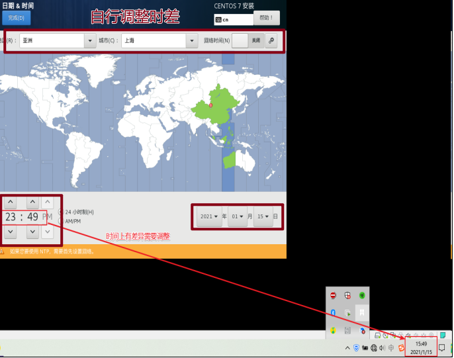This screenshot has height=358, width=454.
Task: Decrease the hour with the down arrow
Action: (x=11, y=232)
